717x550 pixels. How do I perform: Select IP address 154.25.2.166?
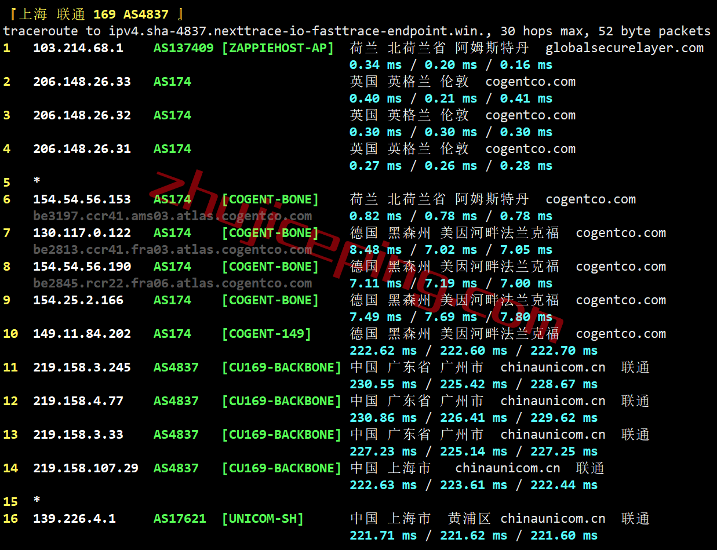coord(78,300)
